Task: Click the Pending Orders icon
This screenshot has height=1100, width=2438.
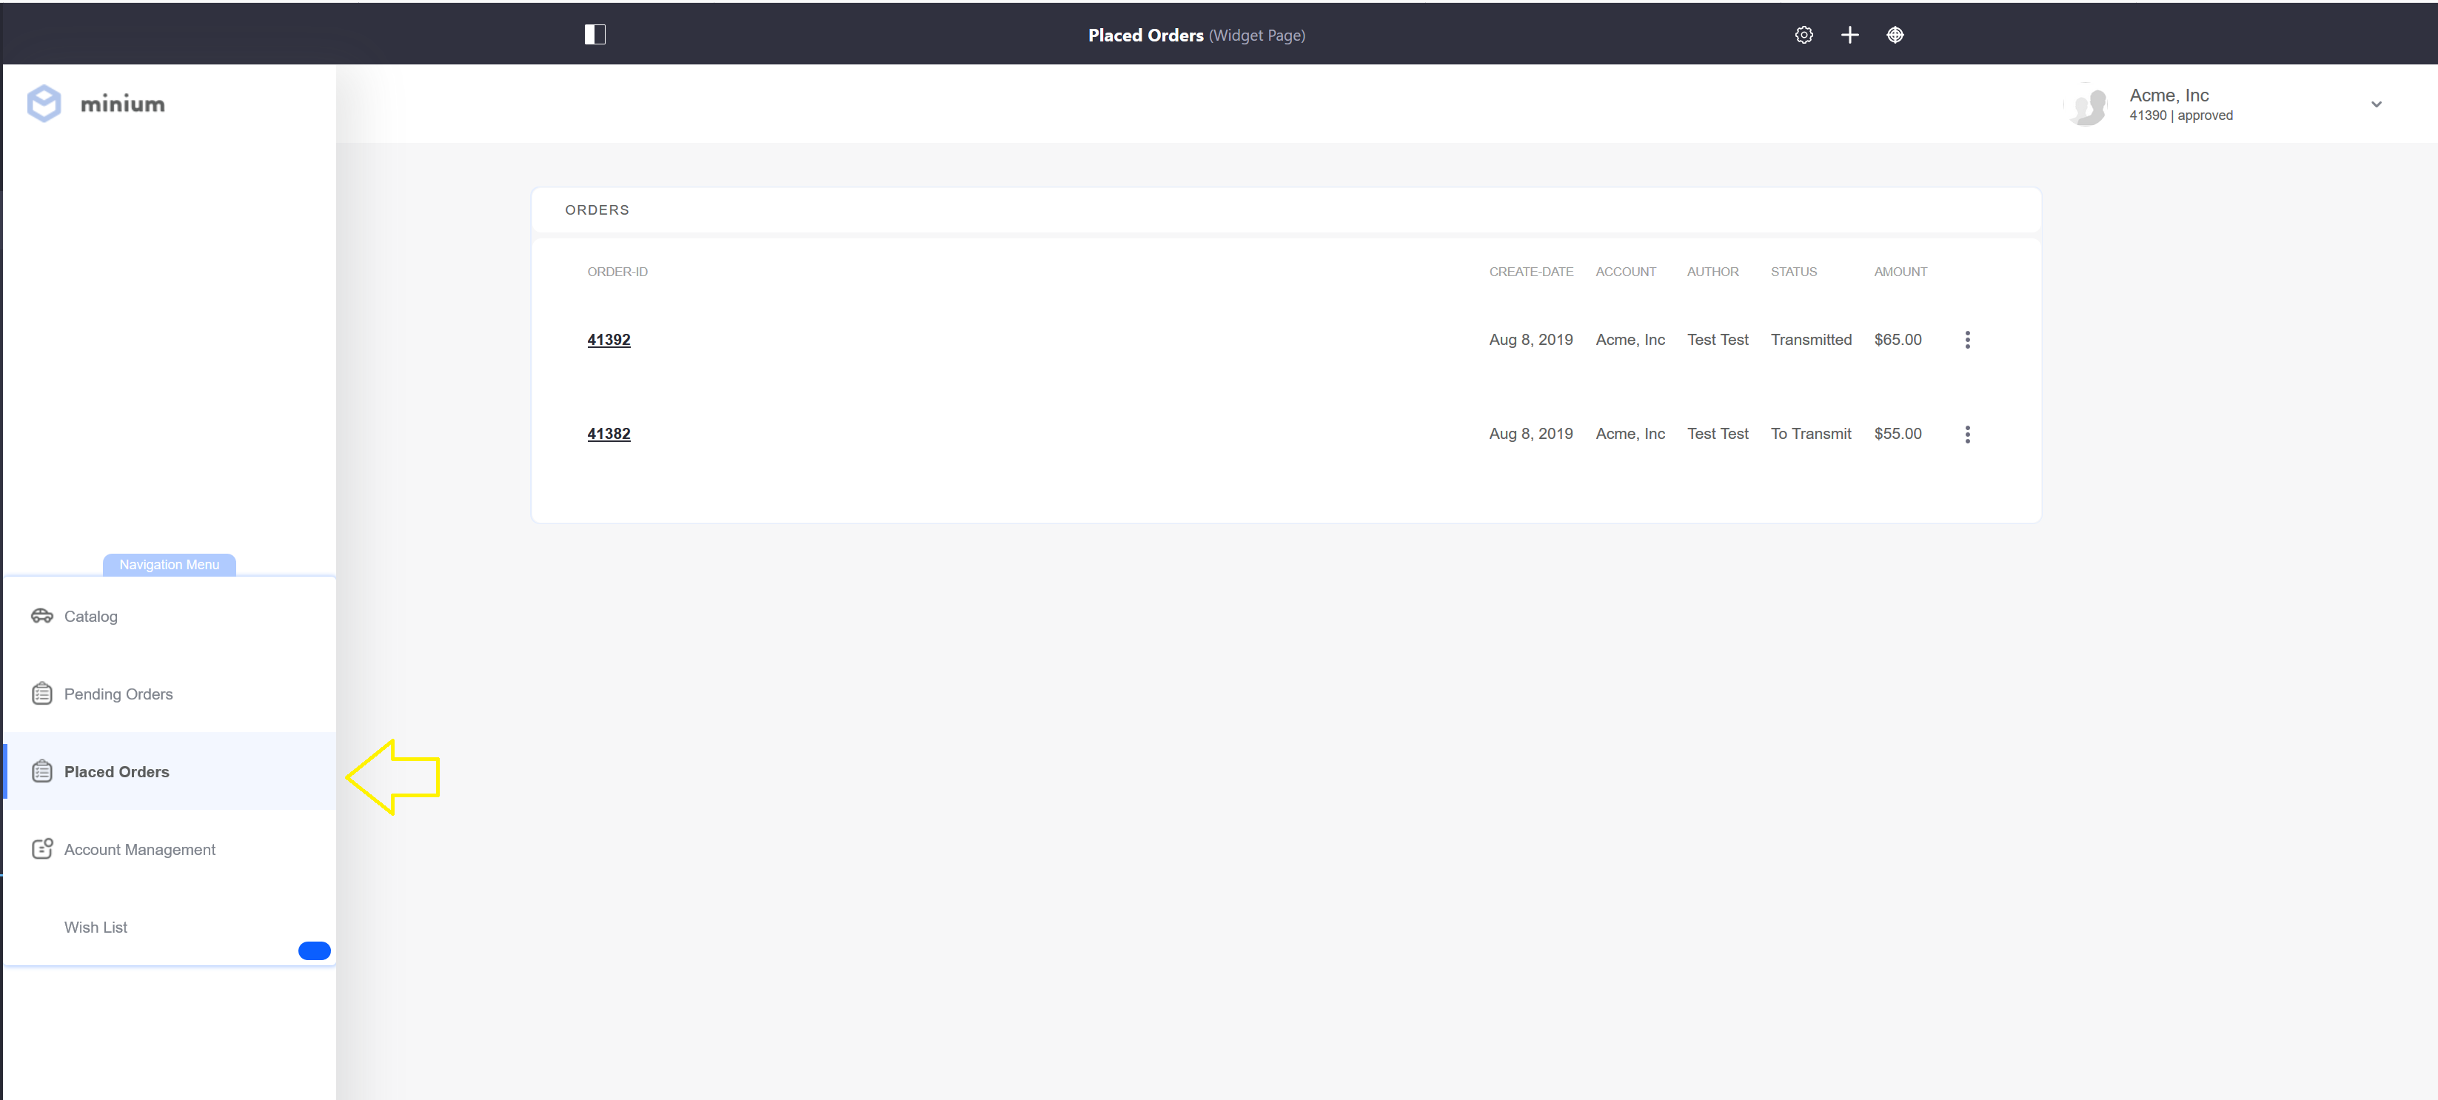Action: [x=42, y=693]
